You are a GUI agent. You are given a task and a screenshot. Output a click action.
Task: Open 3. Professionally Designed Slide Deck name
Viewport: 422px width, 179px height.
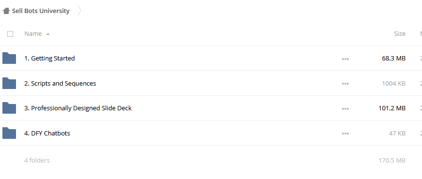point(78,108)
